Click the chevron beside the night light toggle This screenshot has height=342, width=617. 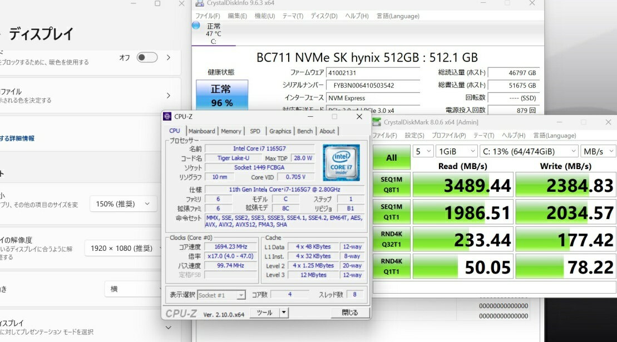pos(169,57)
